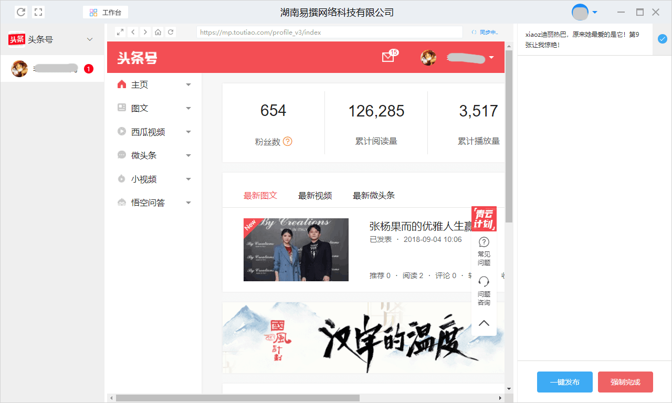
Task: Toggle the blue checkmark beside the article title
Action: pos(663,39)
